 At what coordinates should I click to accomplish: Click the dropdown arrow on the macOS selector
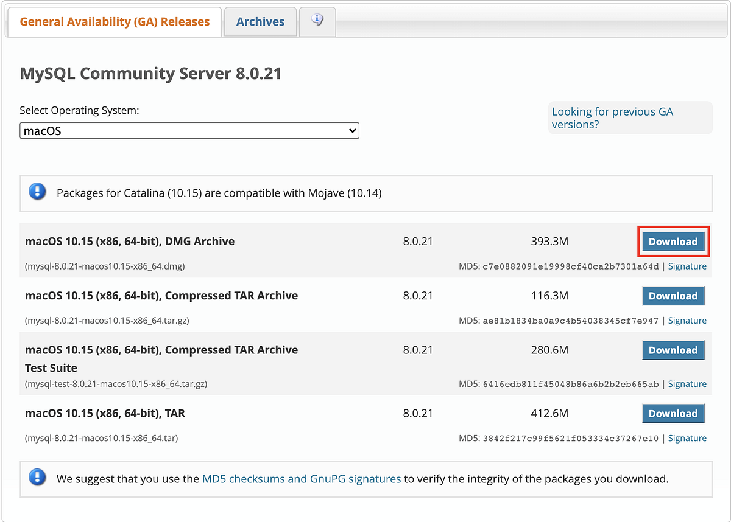coord(352,130)
